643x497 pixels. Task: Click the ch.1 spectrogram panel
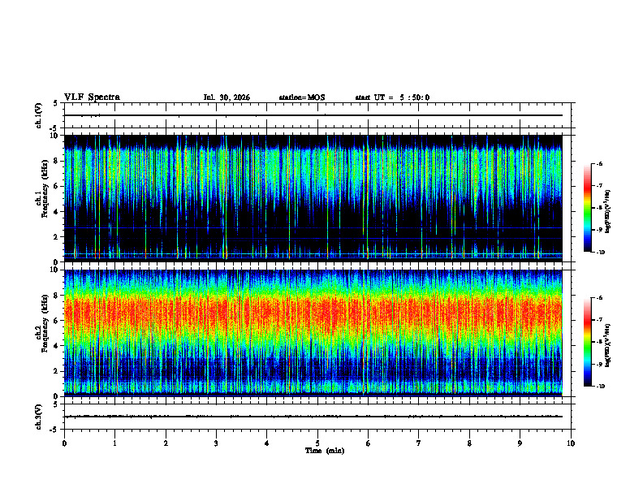pos(313,198)
